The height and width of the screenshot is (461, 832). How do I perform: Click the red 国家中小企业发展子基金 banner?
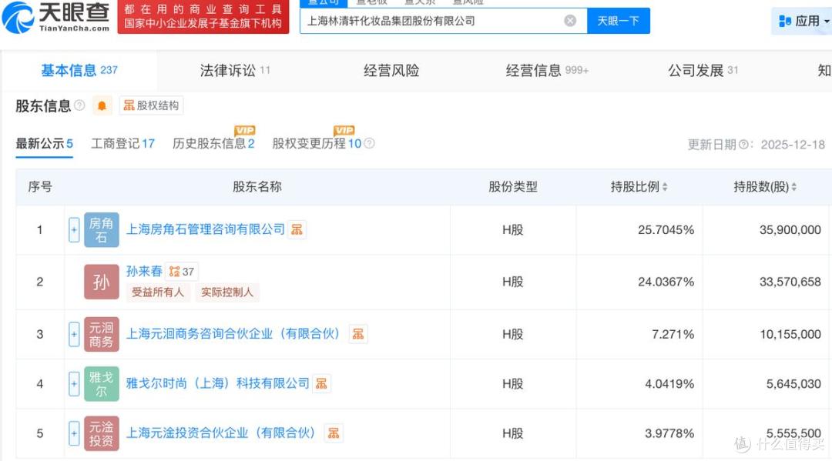[x=203, y=16]
